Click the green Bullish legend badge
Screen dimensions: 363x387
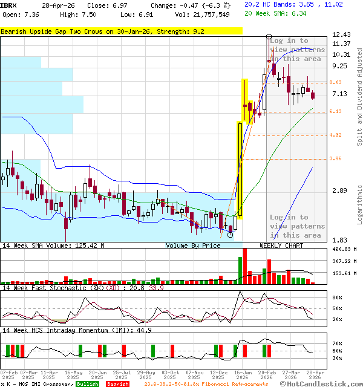(x=88, y=384)
